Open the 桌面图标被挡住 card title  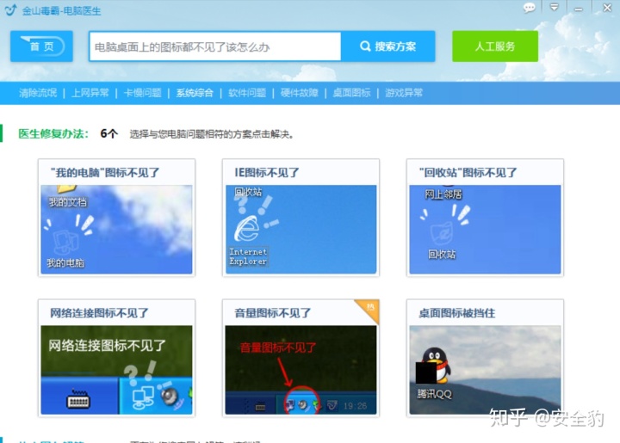[x=457, y=313]
